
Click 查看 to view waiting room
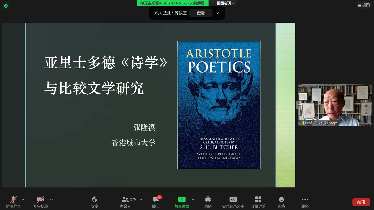[x=201, y=13]
